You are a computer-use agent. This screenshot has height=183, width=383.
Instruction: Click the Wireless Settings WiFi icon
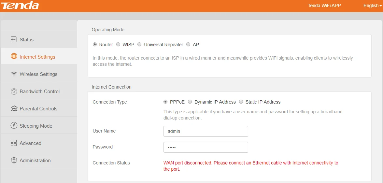(14, 74)
